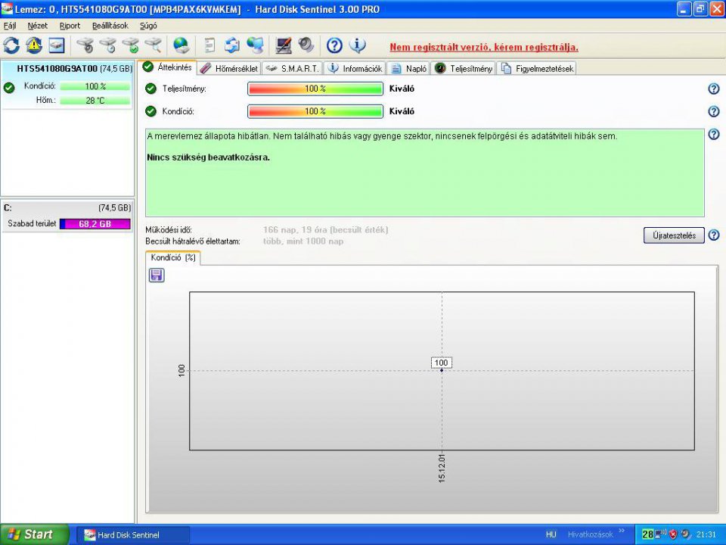Switch to the Napló tab

pos(409,69)
